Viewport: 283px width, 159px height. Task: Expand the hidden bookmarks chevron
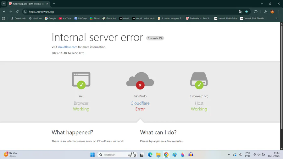tap(276, 19)
